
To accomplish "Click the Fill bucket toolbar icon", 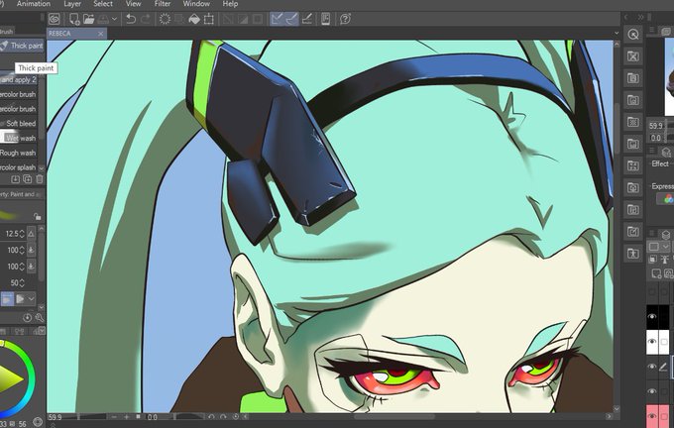I will point(194,19).
